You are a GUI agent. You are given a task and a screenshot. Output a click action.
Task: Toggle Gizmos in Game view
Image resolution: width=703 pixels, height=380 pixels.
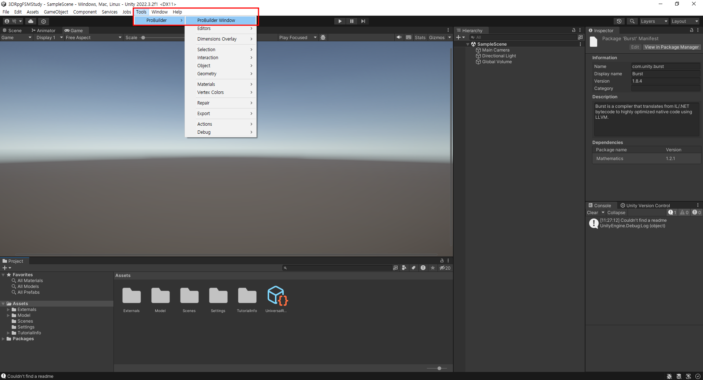(x=437, y=37)
